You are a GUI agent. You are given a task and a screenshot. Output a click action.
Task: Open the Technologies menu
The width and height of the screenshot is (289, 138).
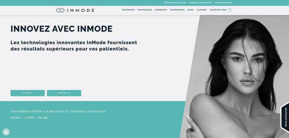[144, 10]
